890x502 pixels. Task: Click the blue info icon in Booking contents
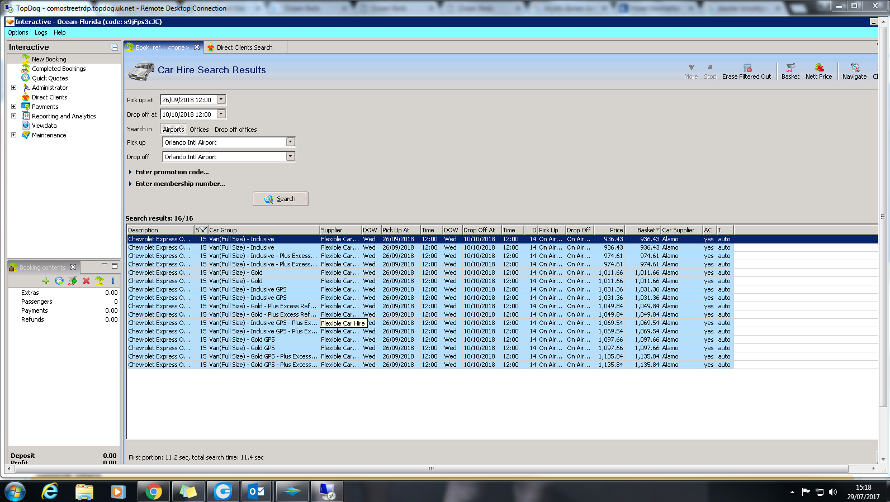coord(113,281)
